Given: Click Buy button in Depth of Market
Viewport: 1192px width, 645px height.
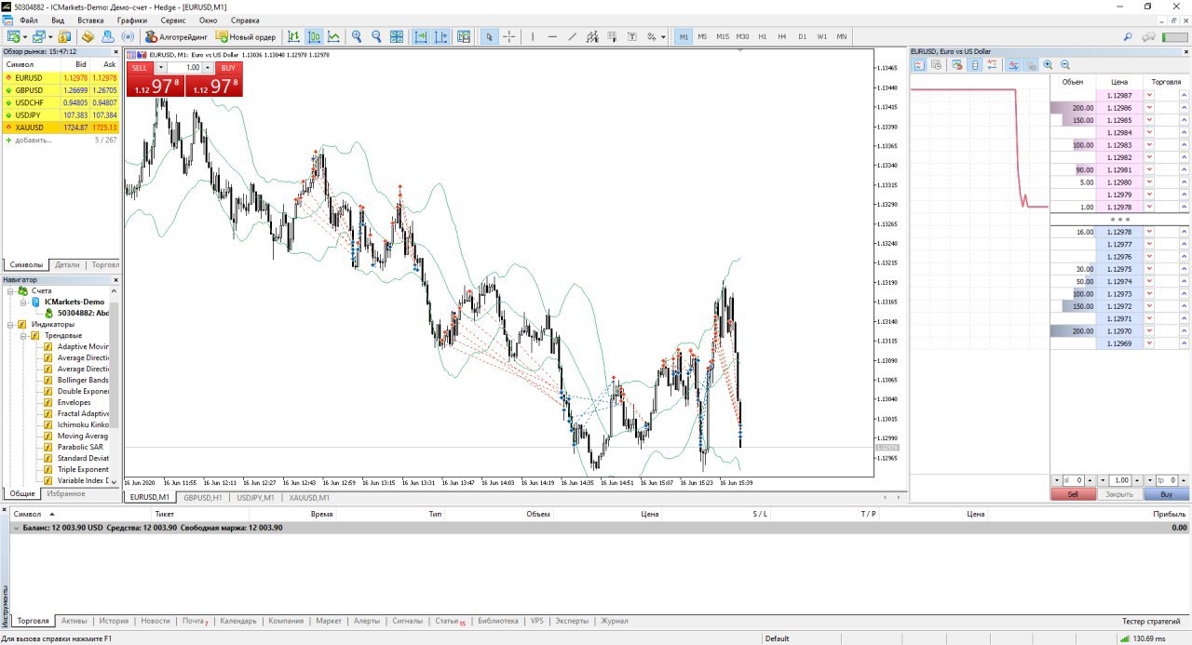Looking at the screenshot, I should point(1167,494).
